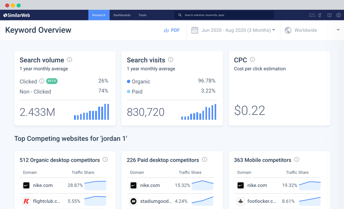Click the SimilarWeb logo
The height and width of the screenshot is (209, 344).
pos(17,15)
